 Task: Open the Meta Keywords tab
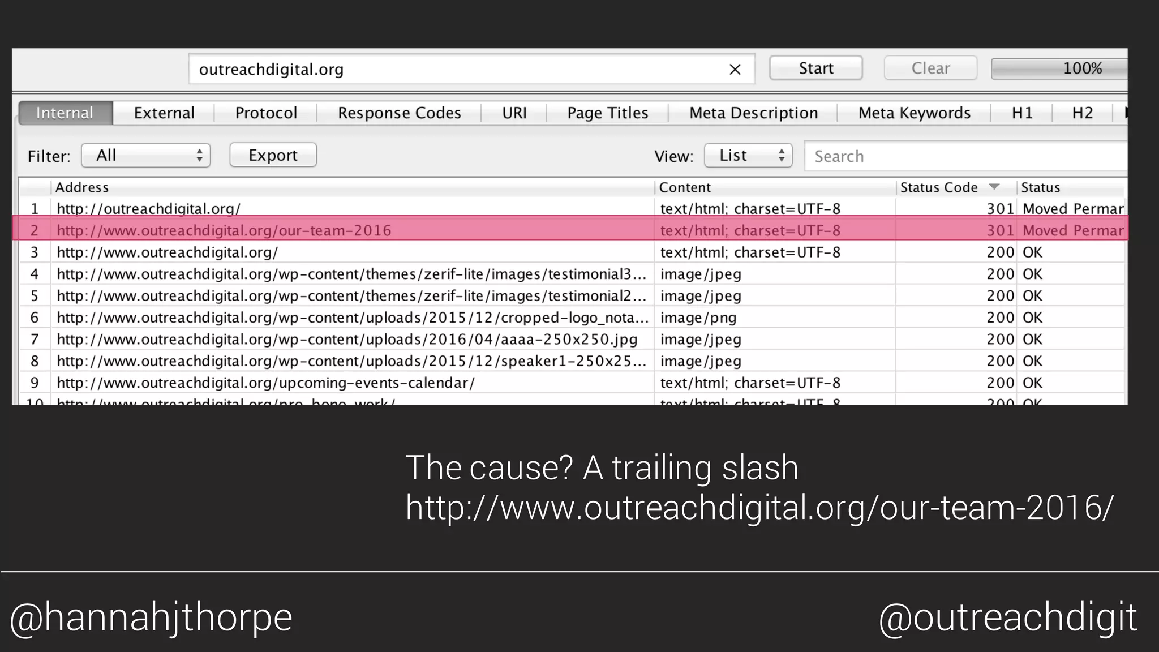point(914,113)
